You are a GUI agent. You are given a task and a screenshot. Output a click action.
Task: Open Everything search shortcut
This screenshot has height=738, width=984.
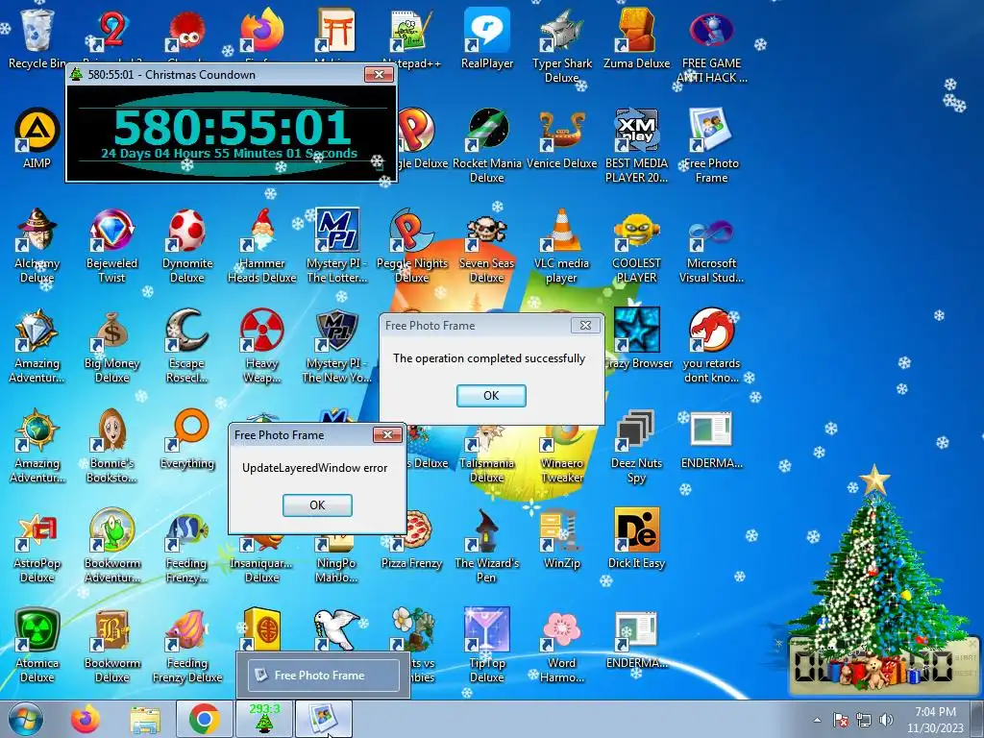click(187, 438)
